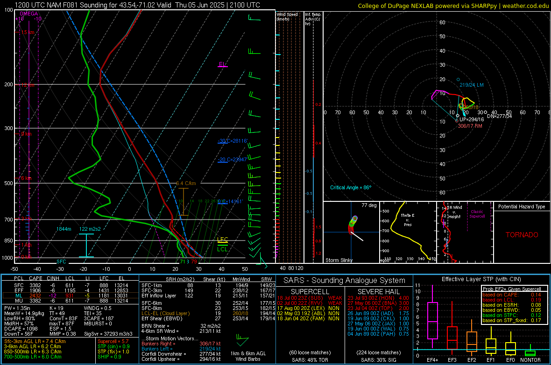This screenshot has width=551, height=365.
Task: Select the MU parcel row label
Action: [19, 301]
